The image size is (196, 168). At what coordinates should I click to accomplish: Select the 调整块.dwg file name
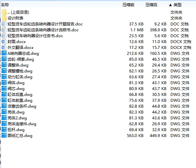(x=18, y=65)
